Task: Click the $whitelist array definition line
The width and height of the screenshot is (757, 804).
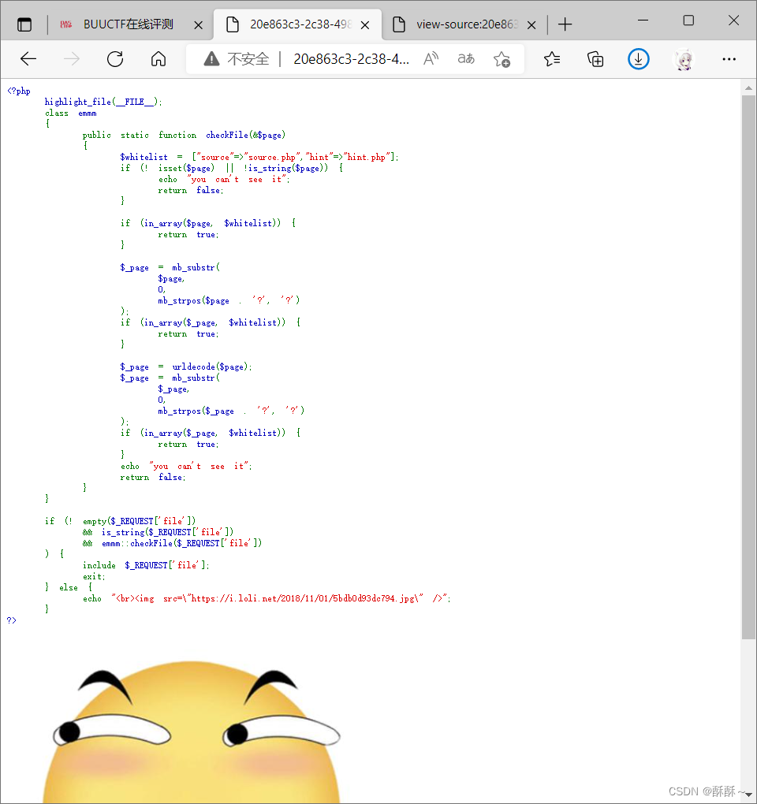Action: [x=259, y=157]
